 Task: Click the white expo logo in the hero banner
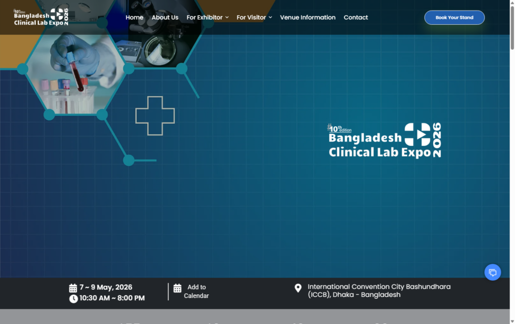(x=383, y=140)
